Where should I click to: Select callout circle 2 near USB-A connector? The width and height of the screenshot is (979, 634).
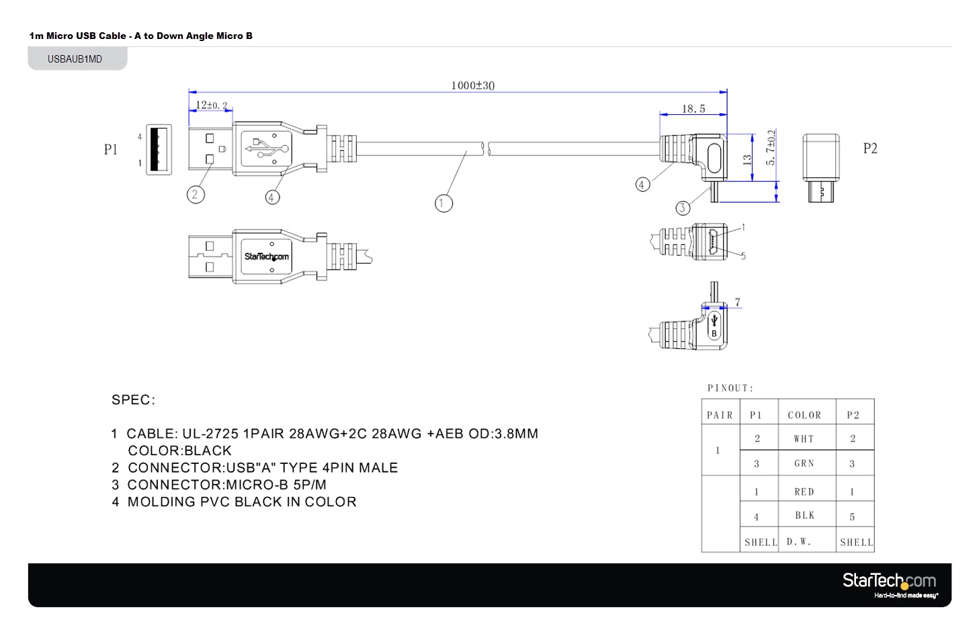coord(195,194)
